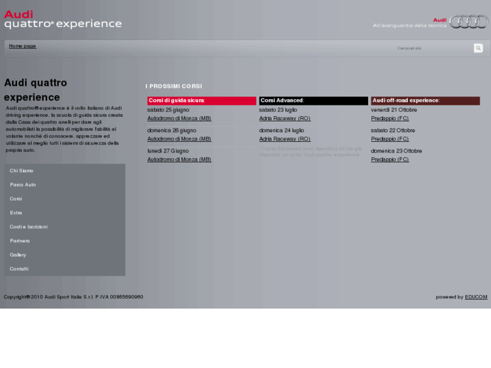Open Predappio link for domenica 23 Ottobre
The height and width of the screenshot is (368, 491).
[390, 159]
